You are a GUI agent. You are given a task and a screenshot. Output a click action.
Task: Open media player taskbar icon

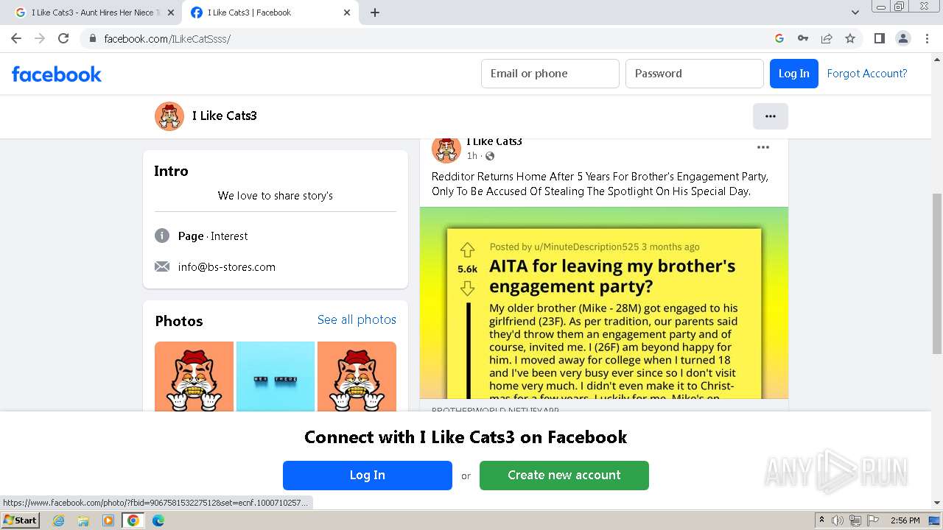click(108, 520)
